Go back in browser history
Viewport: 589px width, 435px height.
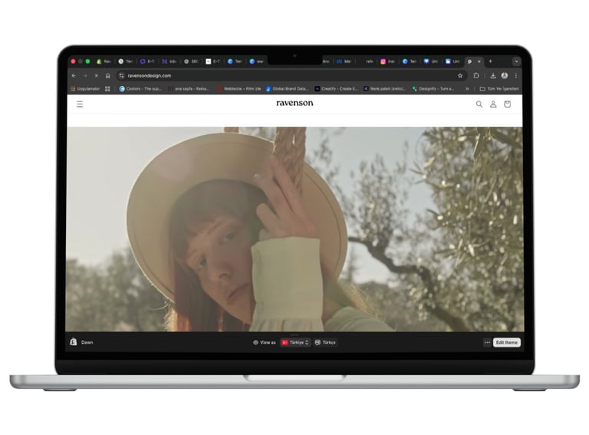[74, 75]
